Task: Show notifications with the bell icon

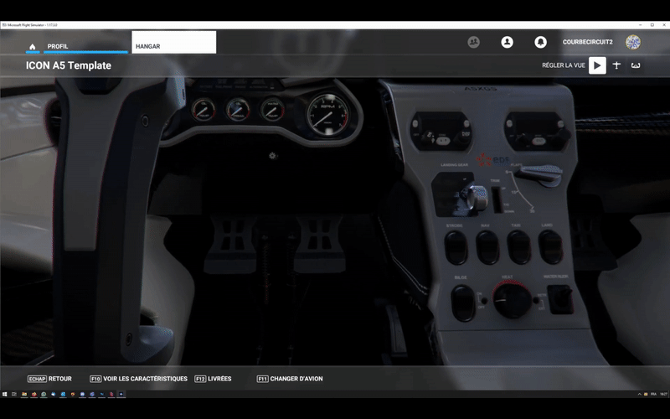Action: pos(540,42)
